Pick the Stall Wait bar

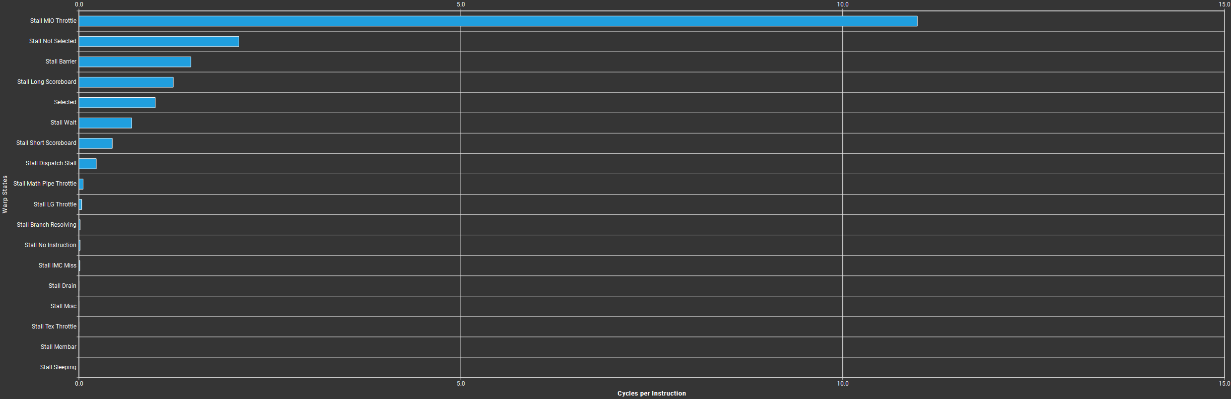(105, 123)
